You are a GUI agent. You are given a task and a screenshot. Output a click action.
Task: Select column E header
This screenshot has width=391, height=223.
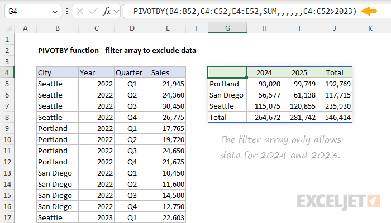pyautogui.click(x=168, y=28)
